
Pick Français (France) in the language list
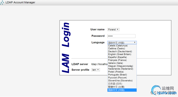point(122,60)
